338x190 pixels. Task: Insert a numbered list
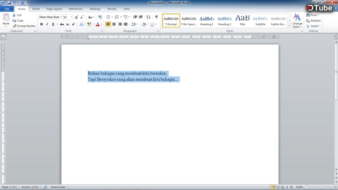point(117,17)
